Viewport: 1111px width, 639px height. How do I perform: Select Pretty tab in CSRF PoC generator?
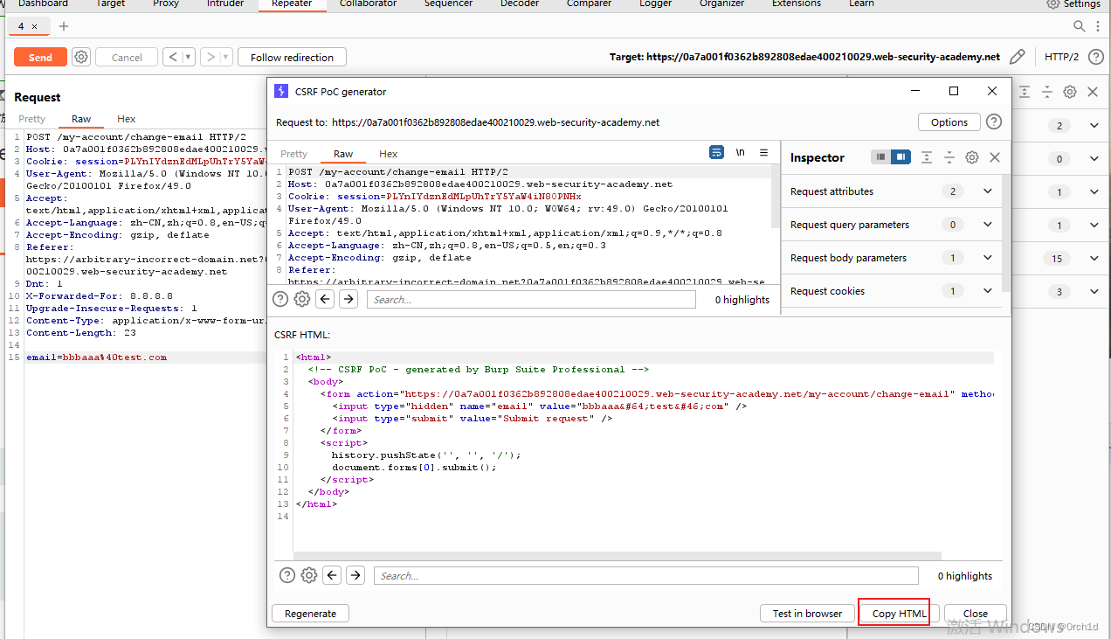(294, 154)
